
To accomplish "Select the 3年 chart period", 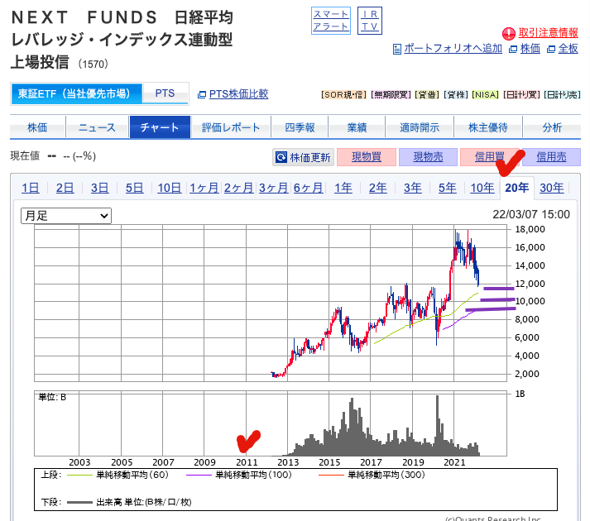I will 413,188.
